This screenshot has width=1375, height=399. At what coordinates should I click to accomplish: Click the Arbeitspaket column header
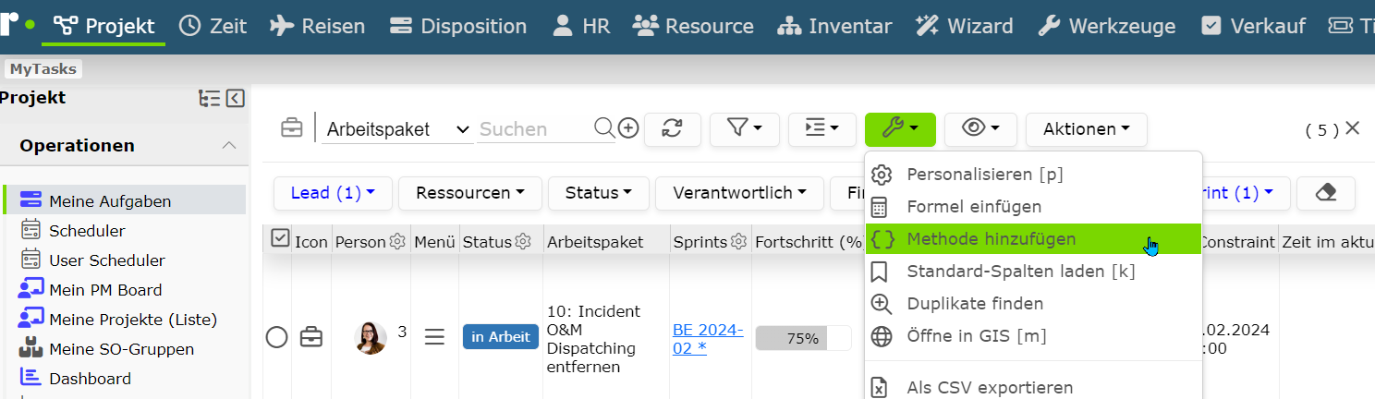pos(595,241)
